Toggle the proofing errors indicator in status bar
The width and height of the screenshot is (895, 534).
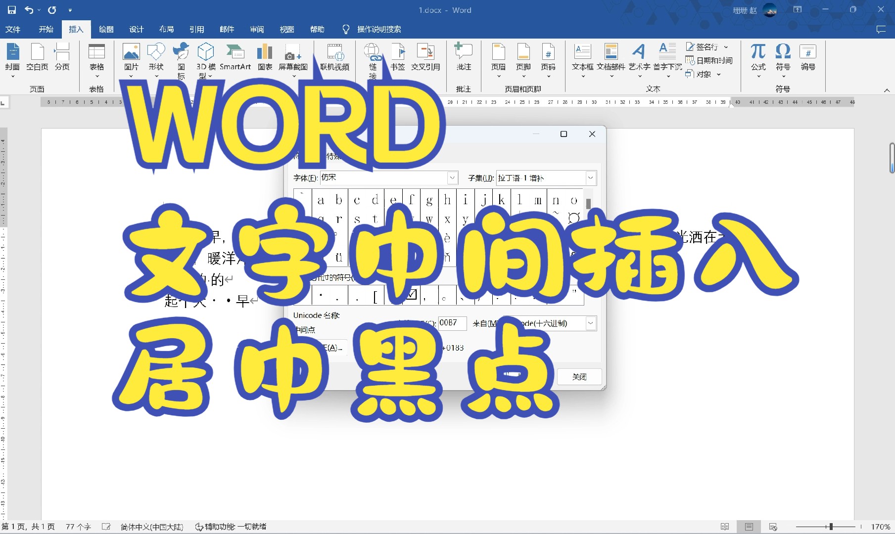[106, 527]
